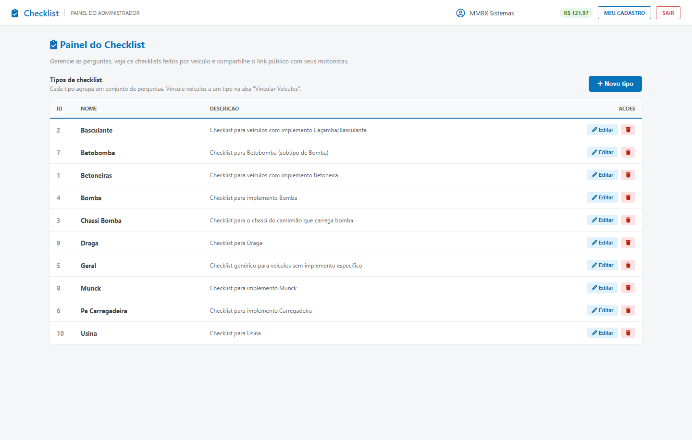This screenshot has width=692, height=440.
Task: Click description about Caçamba/Basculante
Action: point(288,130)
